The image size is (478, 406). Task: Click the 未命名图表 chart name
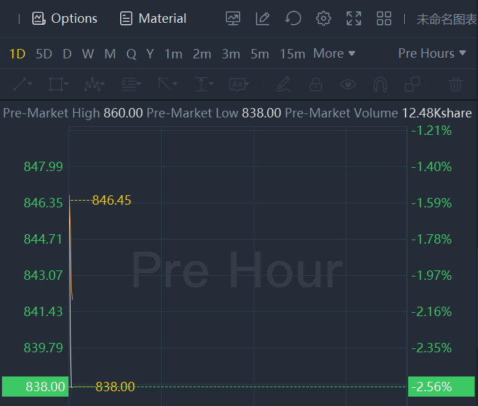446,19
